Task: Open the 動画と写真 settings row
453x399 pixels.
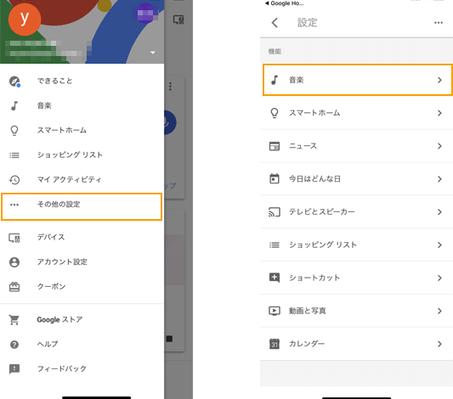Action: (x=356, y=311)
